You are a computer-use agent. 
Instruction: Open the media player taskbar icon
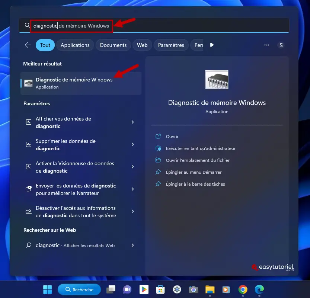[x=226, y=289]
